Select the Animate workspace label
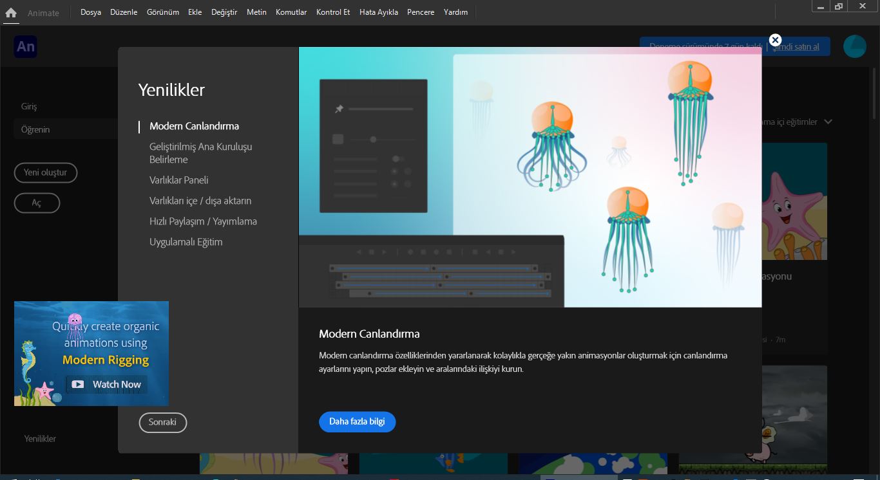880x480 pixels. tap(43, 13)
